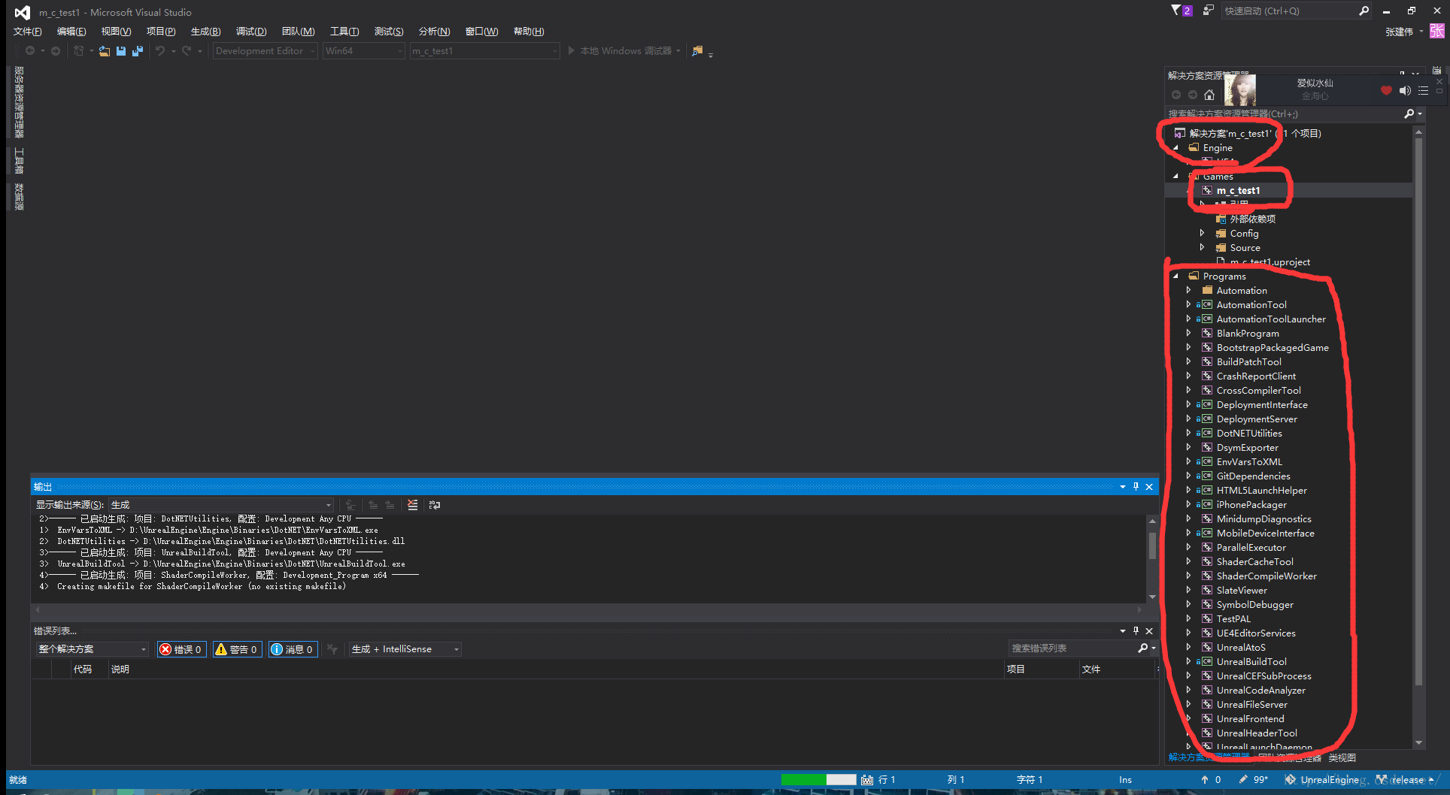The height and width of the screenshot is (795, 1450).
Task: Click the user account avatar badge
Action: [1437, 31]
